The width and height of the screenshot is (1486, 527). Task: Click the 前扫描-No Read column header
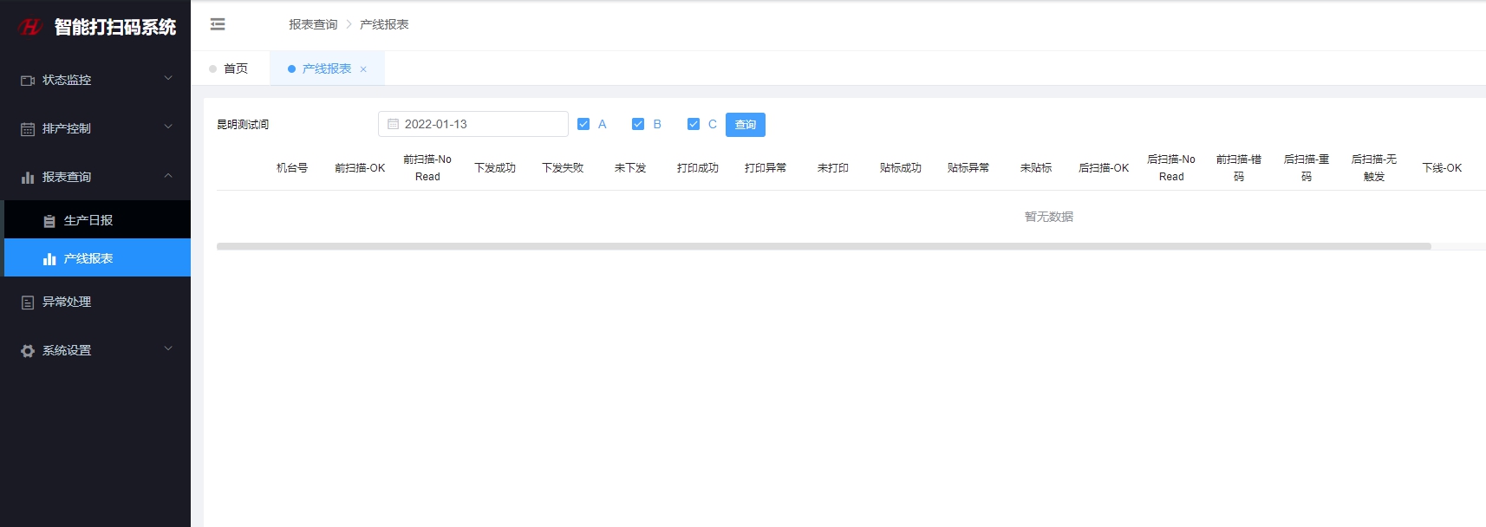click(427, 168)
